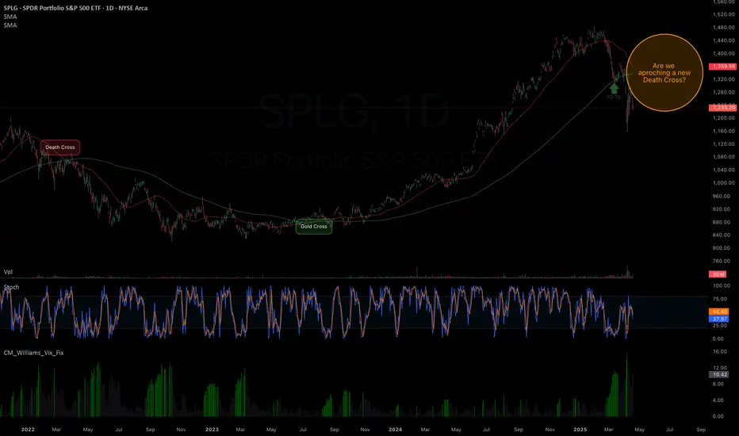Click the 2025 year label on time axis
Screen dimensions: 739x436
[580, 430]
